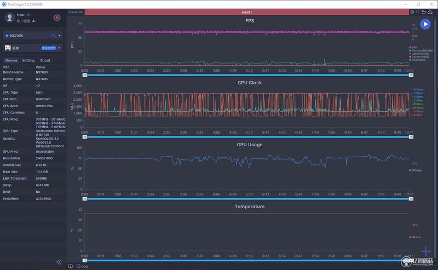Image resolution: width=438 pixels, height=270 pixels.
Task: Click the Screen Size value 6.81 in
Action: (x=41, y=165)
